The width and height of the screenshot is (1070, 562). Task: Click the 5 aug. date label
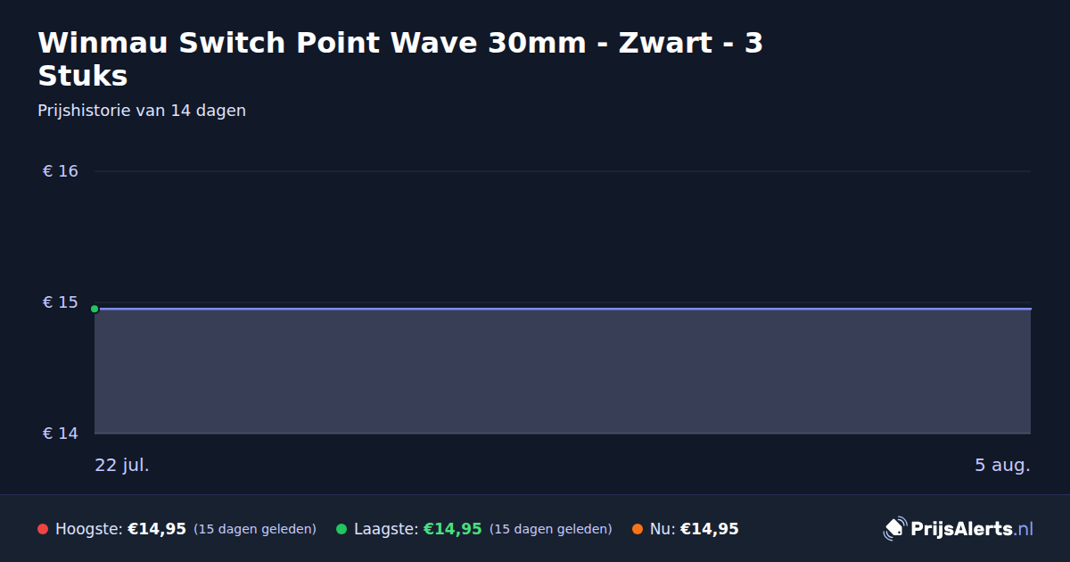[x=1002, y=465]
